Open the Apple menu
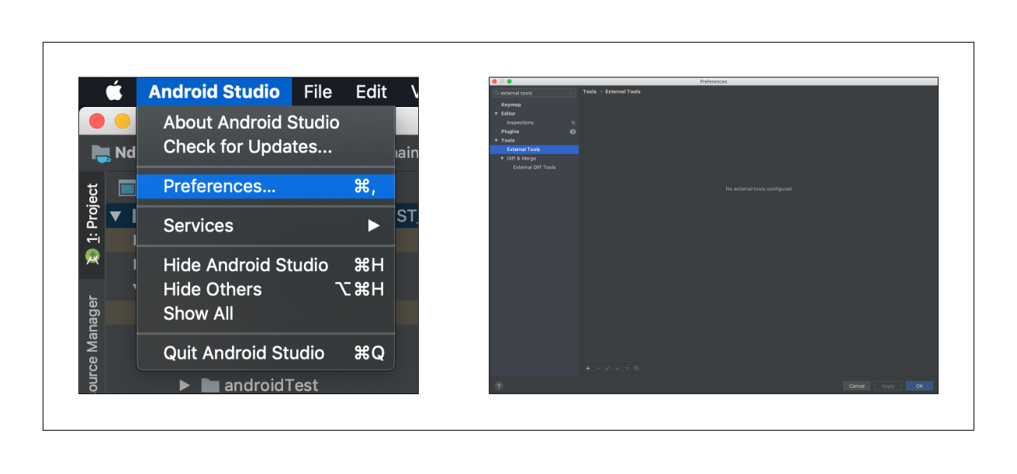The height and width of the screenshot is (474, 1017). point(114,91)
